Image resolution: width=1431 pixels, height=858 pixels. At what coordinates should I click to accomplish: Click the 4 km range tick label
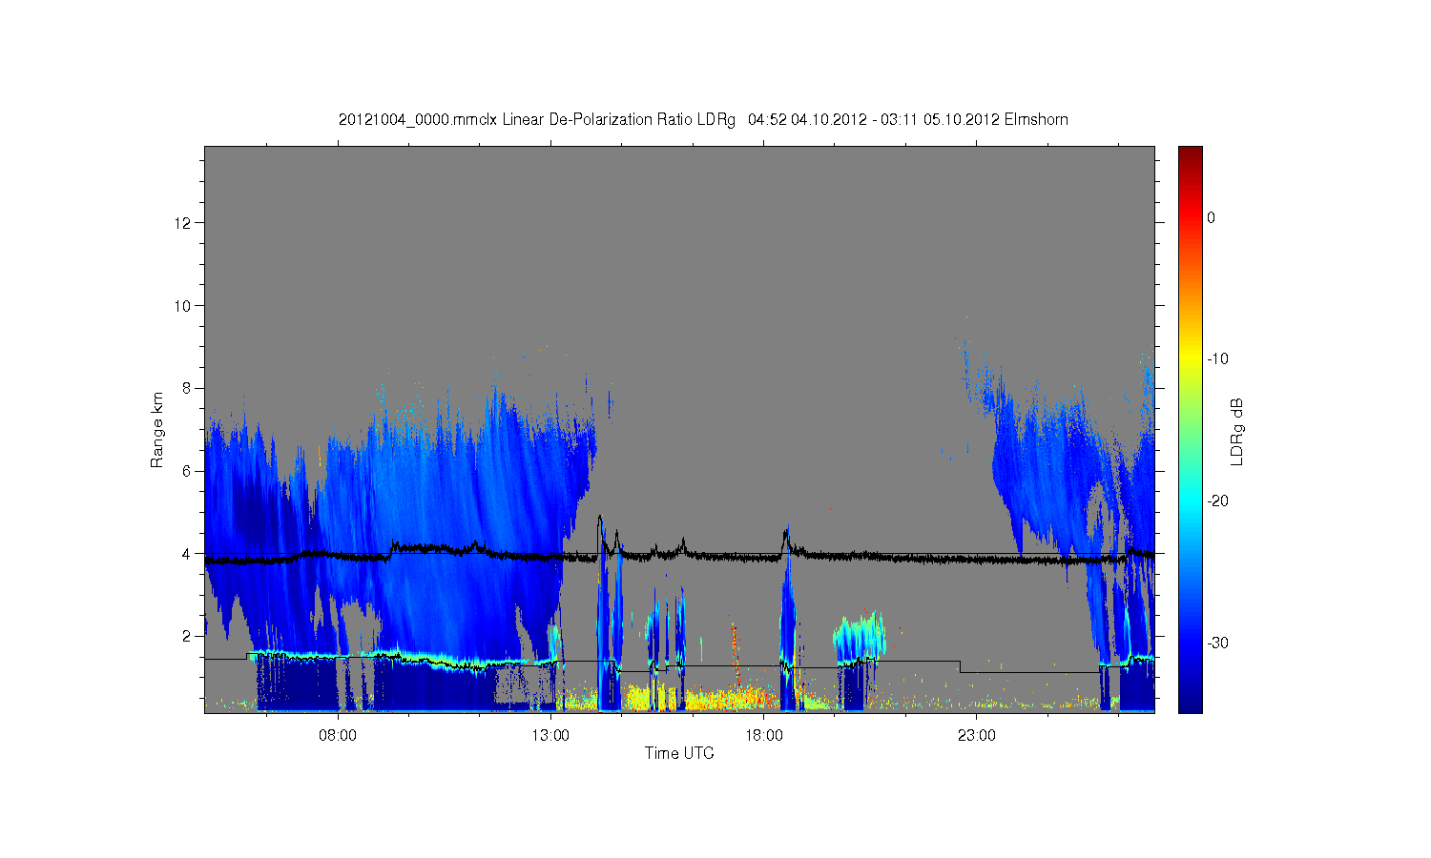(188, 554)
